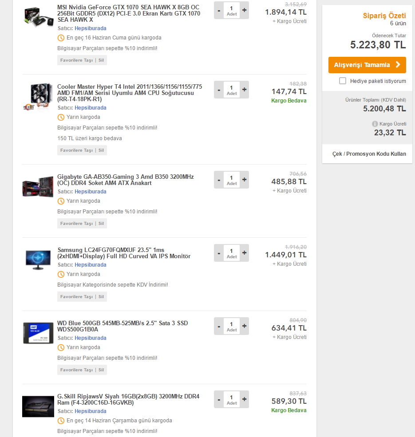Remove MSI GTX 1070 via Sil
This screenshot has height=437, width=415.
tap(101, 60)
